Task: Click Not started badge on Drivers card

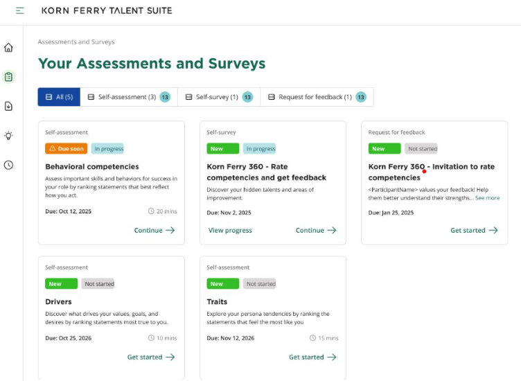Action: [x=99, y=284]
